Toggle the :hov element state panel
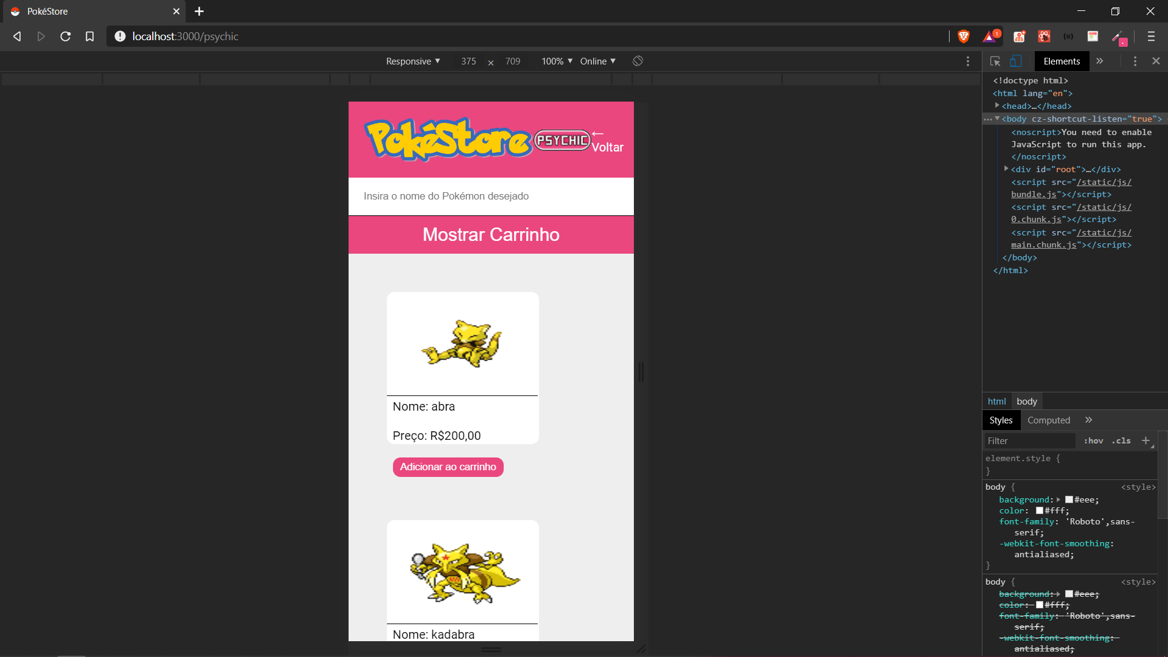The image size is (1168, 657). point(1093,440)
